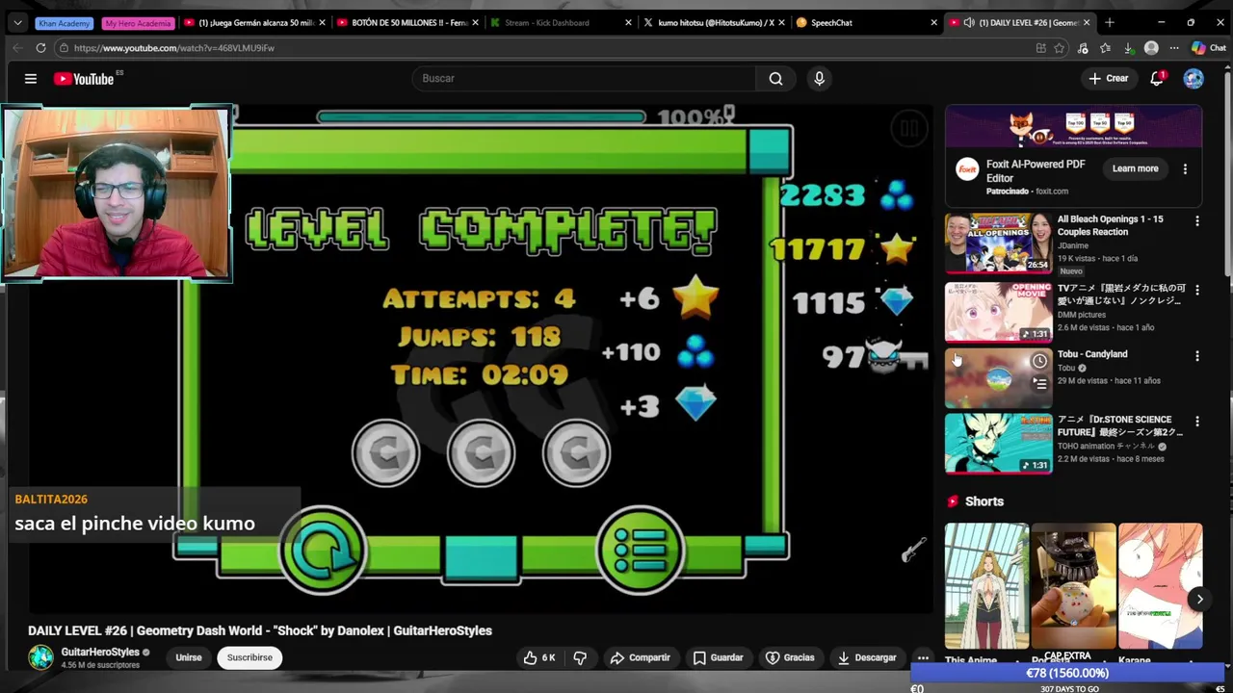Download the video with Descargar
1233x693 pixels.
pos(867,657)
